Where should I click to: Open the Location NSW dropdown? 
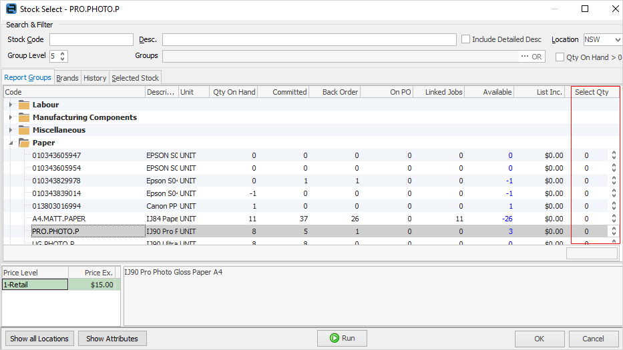[x=617, y=40]
